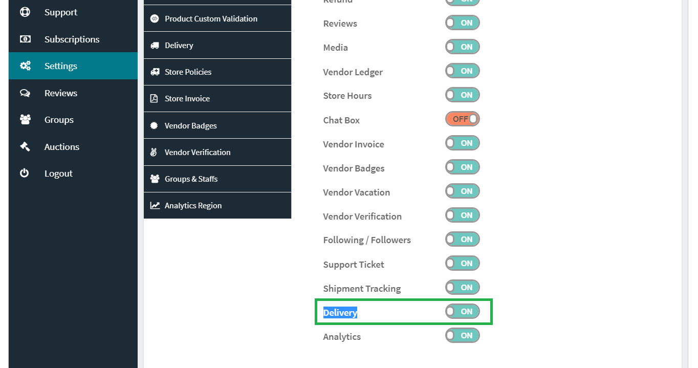Turn off the Store Hours toggle
The image size is (698, 368).
pyautogui.click(x=462, y=95)
